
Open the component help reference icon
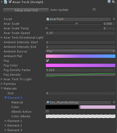109,2
